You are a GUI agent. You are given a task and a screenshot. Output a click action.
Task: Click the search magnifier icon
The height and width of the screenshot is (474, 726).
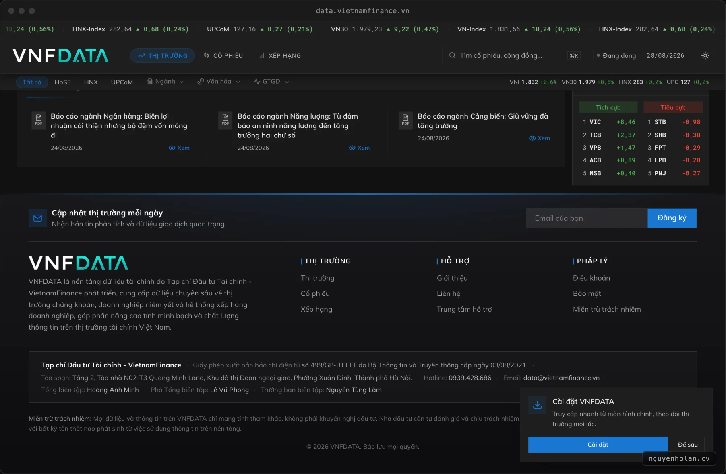452,55
